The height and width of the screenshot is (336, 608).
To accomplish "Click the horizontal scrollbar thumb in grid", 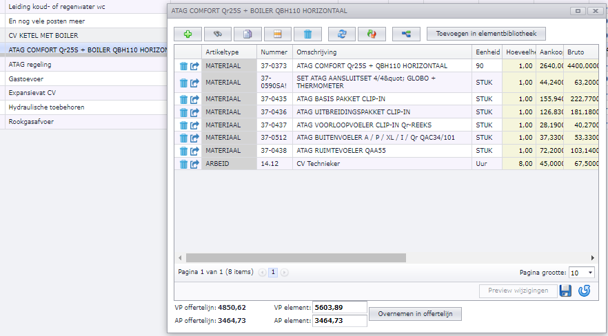I will pyautogui.click(x=296, y=258).
